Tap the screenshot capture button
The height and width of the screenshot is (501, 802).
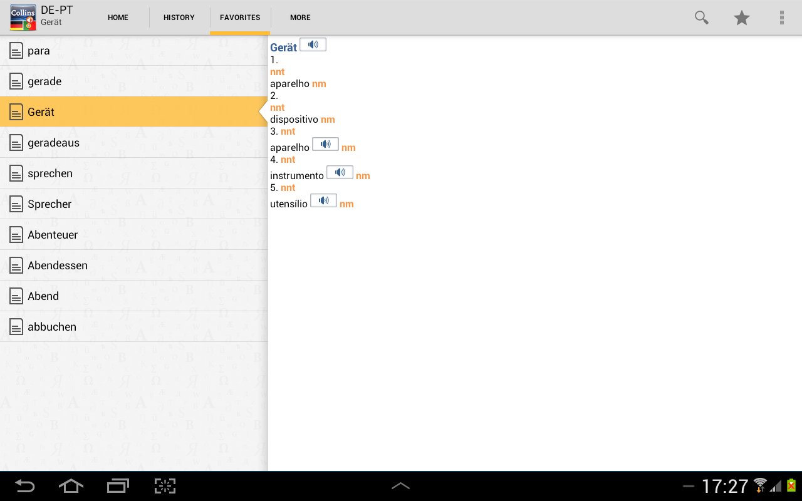point(165,486)
